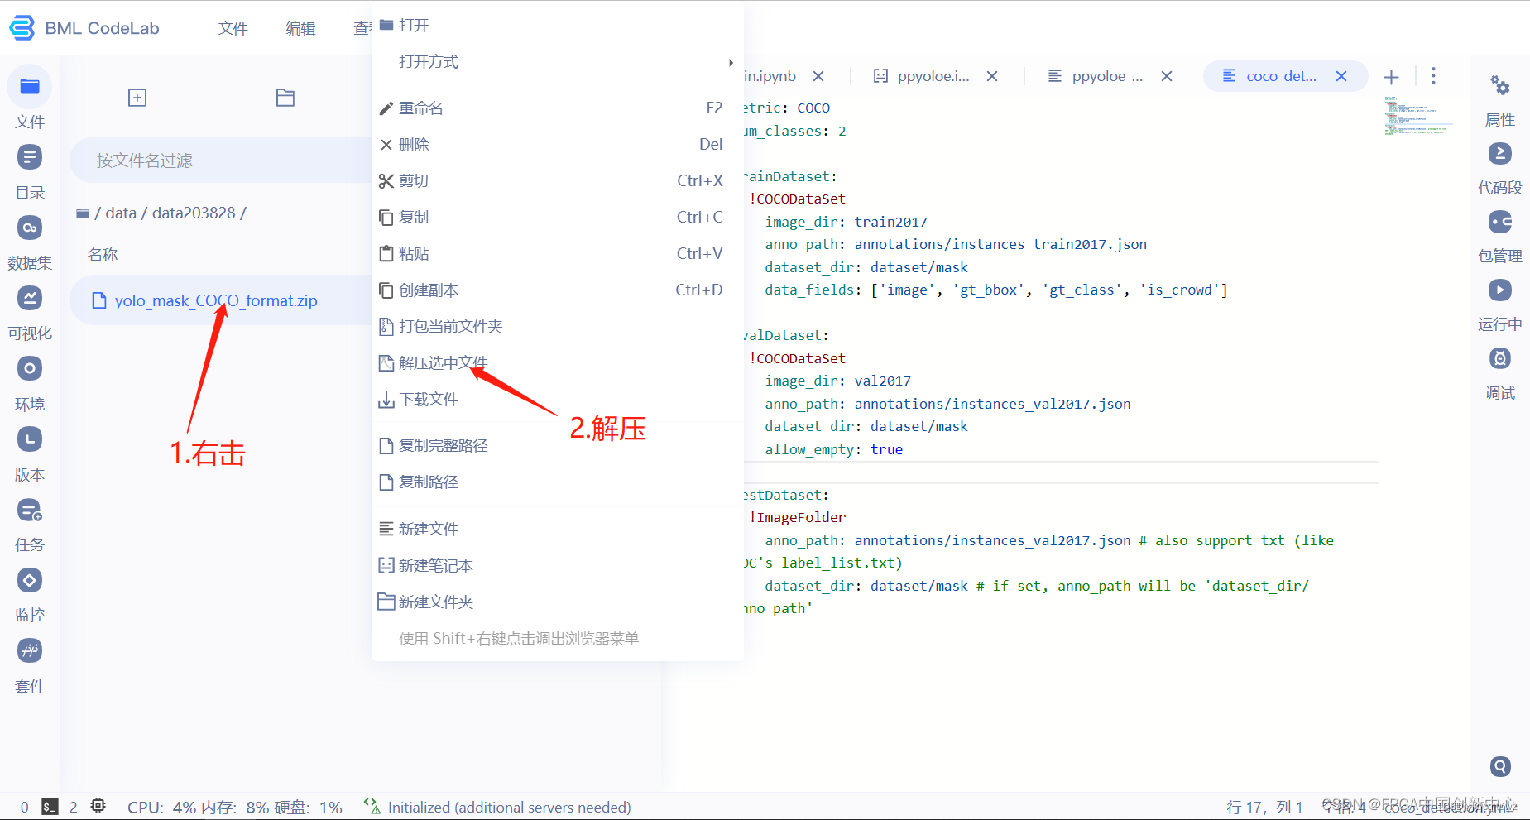Expand the 打开方式 (Open with) submenu
The image size is (1530, 820).
pos(558,62)
